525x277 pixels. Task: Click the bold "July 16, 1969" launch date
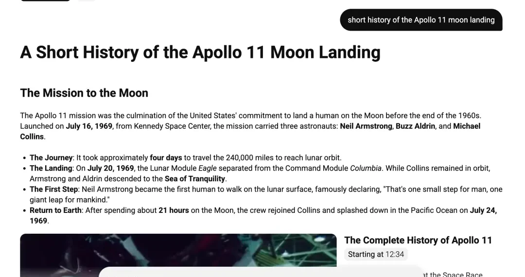(x=89, y=126)
